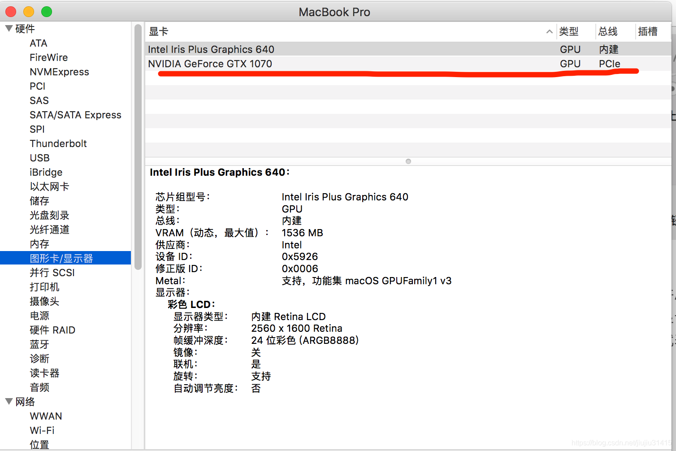Click device ID value 0x5926

coord(299,256)
